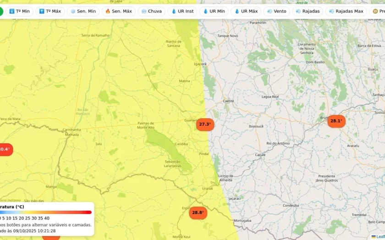Viewport: 385px width, 240px height.
Task: Click the down-arrow icon in Tº Min
Action: 12,11
